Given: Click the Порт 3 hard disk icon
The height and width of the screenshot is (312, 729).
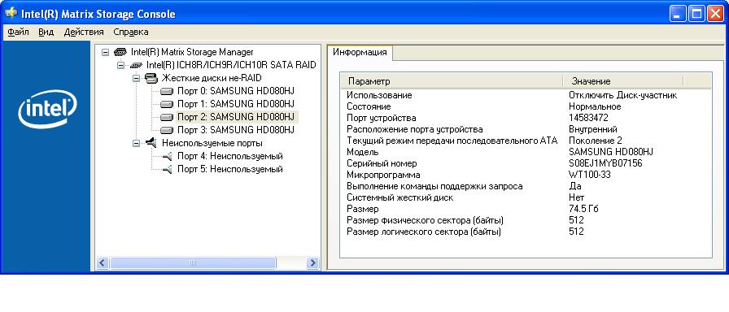Looking at the screenshot, I should (167, 130).
